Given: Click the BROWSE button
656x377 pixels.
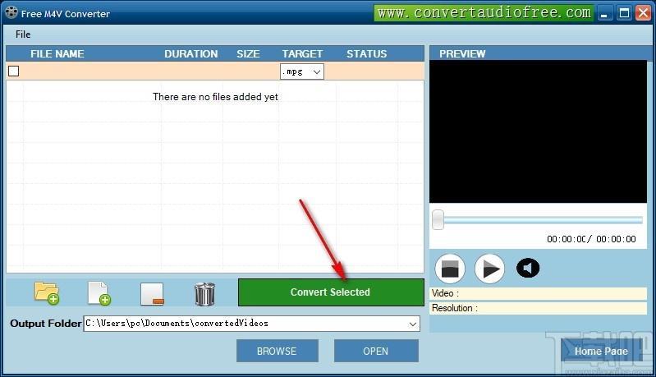Looking at the screenshot, I should [277, 351].
